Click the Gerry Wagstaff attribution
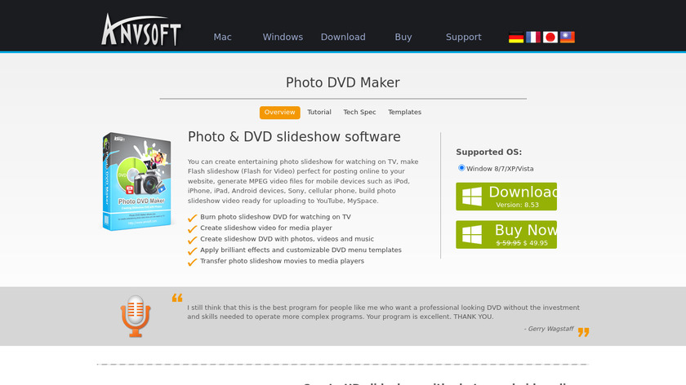686x385 pixels. coord(549,329)
